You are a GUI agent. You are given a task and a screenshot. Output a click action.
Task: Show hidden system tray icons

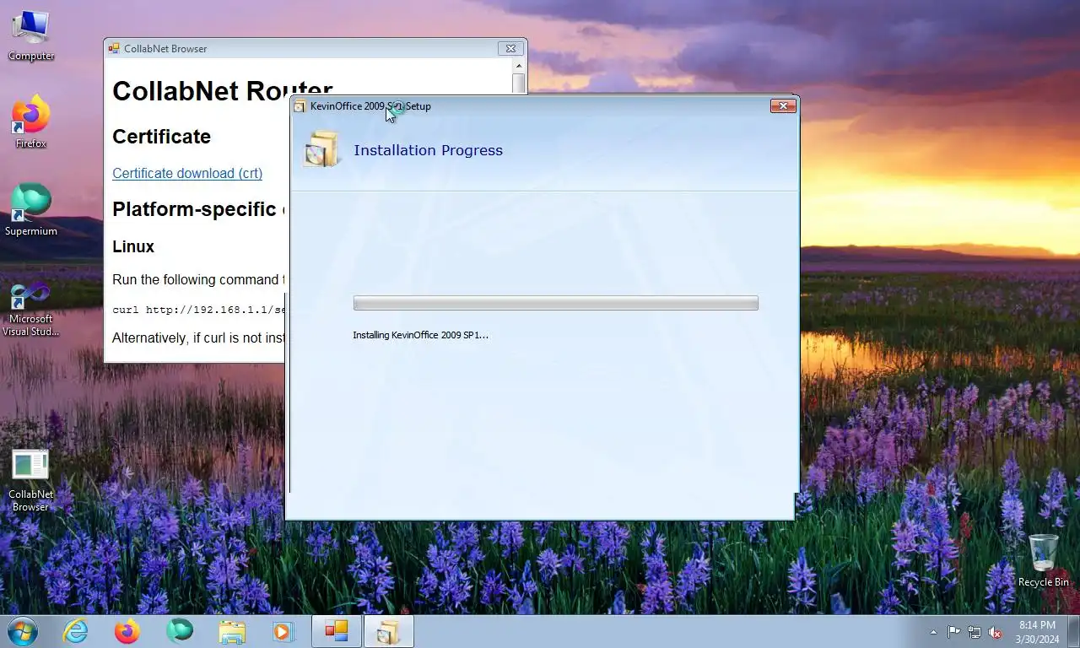point(933,632)
